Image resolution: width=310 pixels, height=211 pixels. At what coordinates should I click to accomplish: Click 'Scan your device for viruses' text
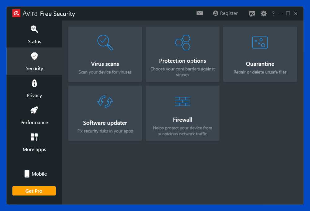coord(105,72)
